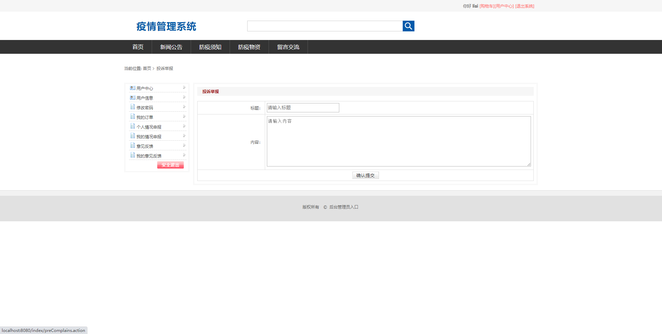This screenshot has width=662, height=334.
Task: Open 留言交流 in the nav bar
Action: (x=288, y=47)
